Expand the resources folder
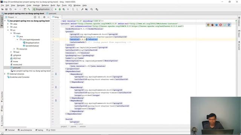241x135 pixels. coord(14,49)
